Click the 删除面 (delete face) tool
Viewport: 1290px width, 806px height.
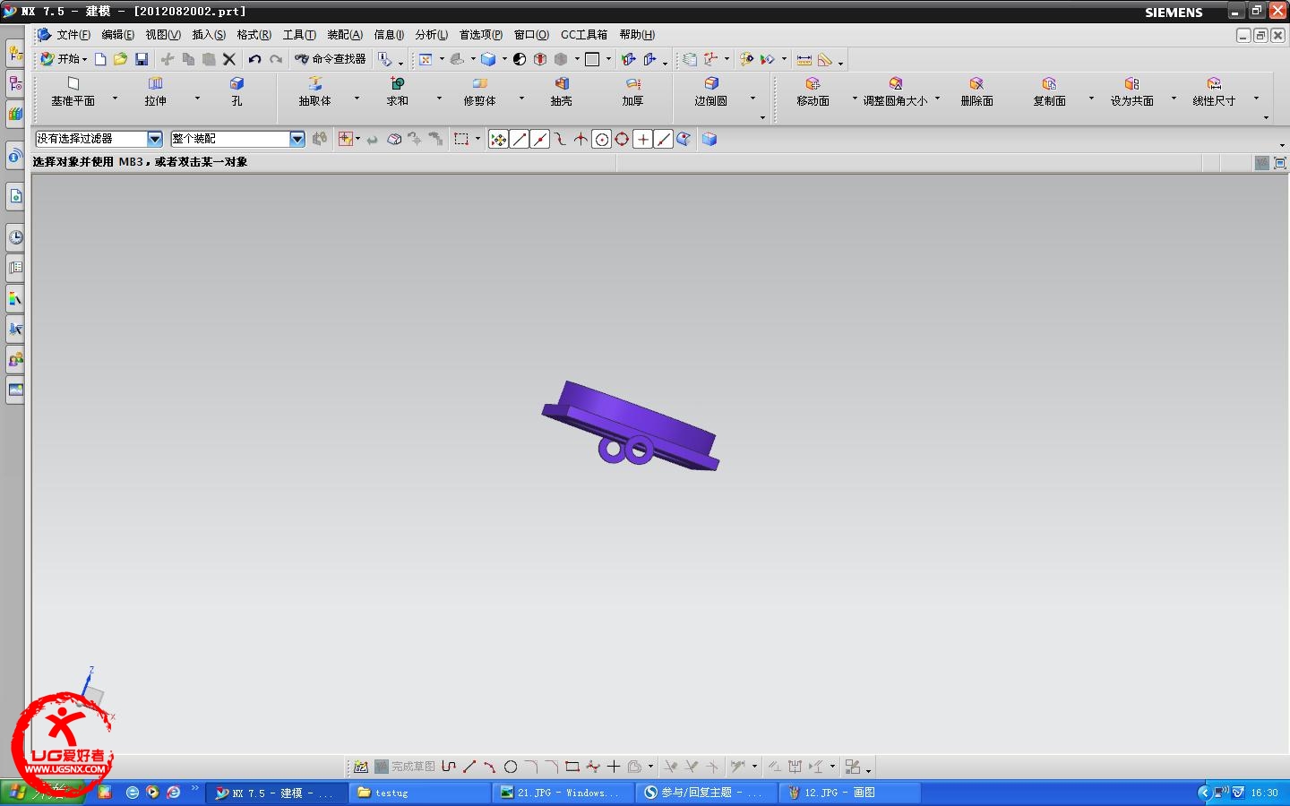[976, 92]
